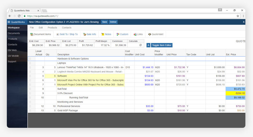Click SubTotal amount $9,472.70
253x137 pixels.
click(x=235, y=89)
